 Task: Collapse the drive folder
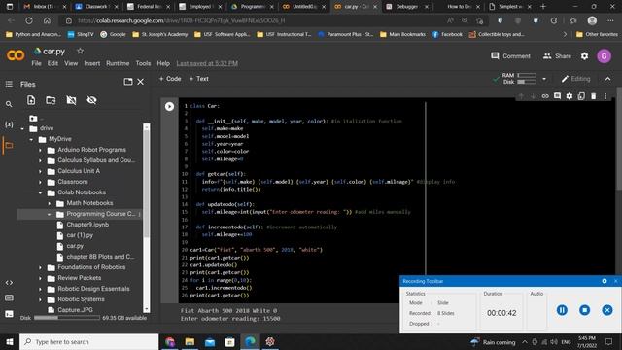[22, 128]
